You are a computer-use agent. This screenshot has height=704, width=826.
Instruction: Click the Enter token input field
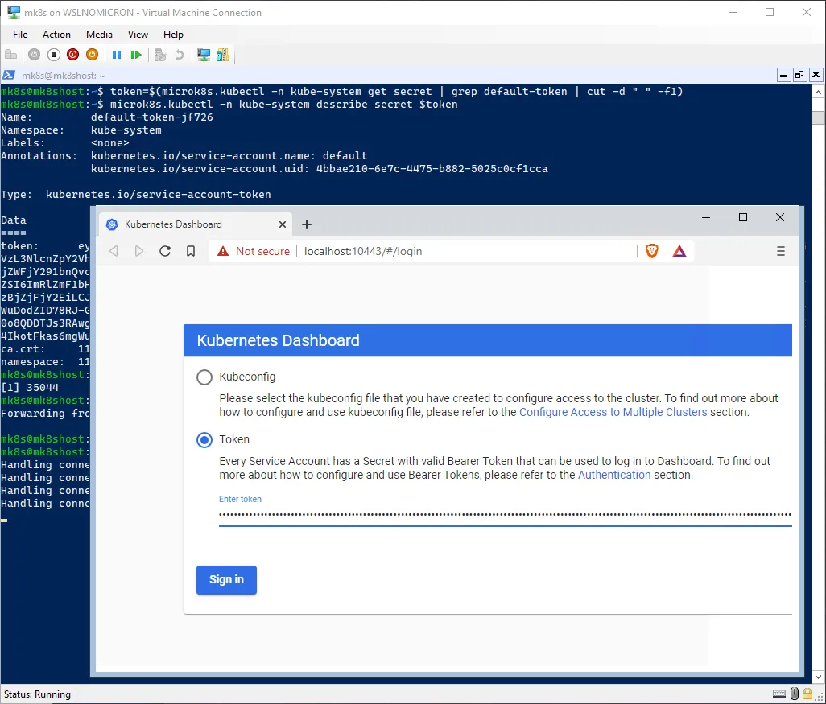tap(505, 515)
